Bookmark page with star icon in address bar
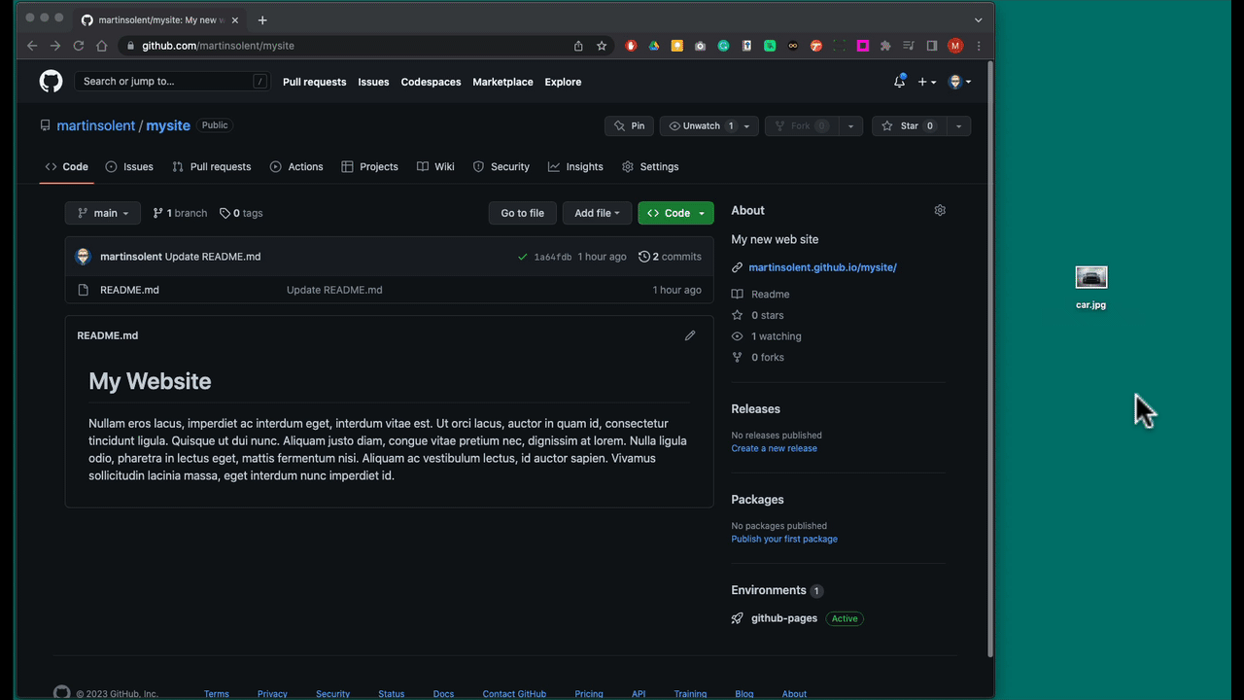 point(602,46)
